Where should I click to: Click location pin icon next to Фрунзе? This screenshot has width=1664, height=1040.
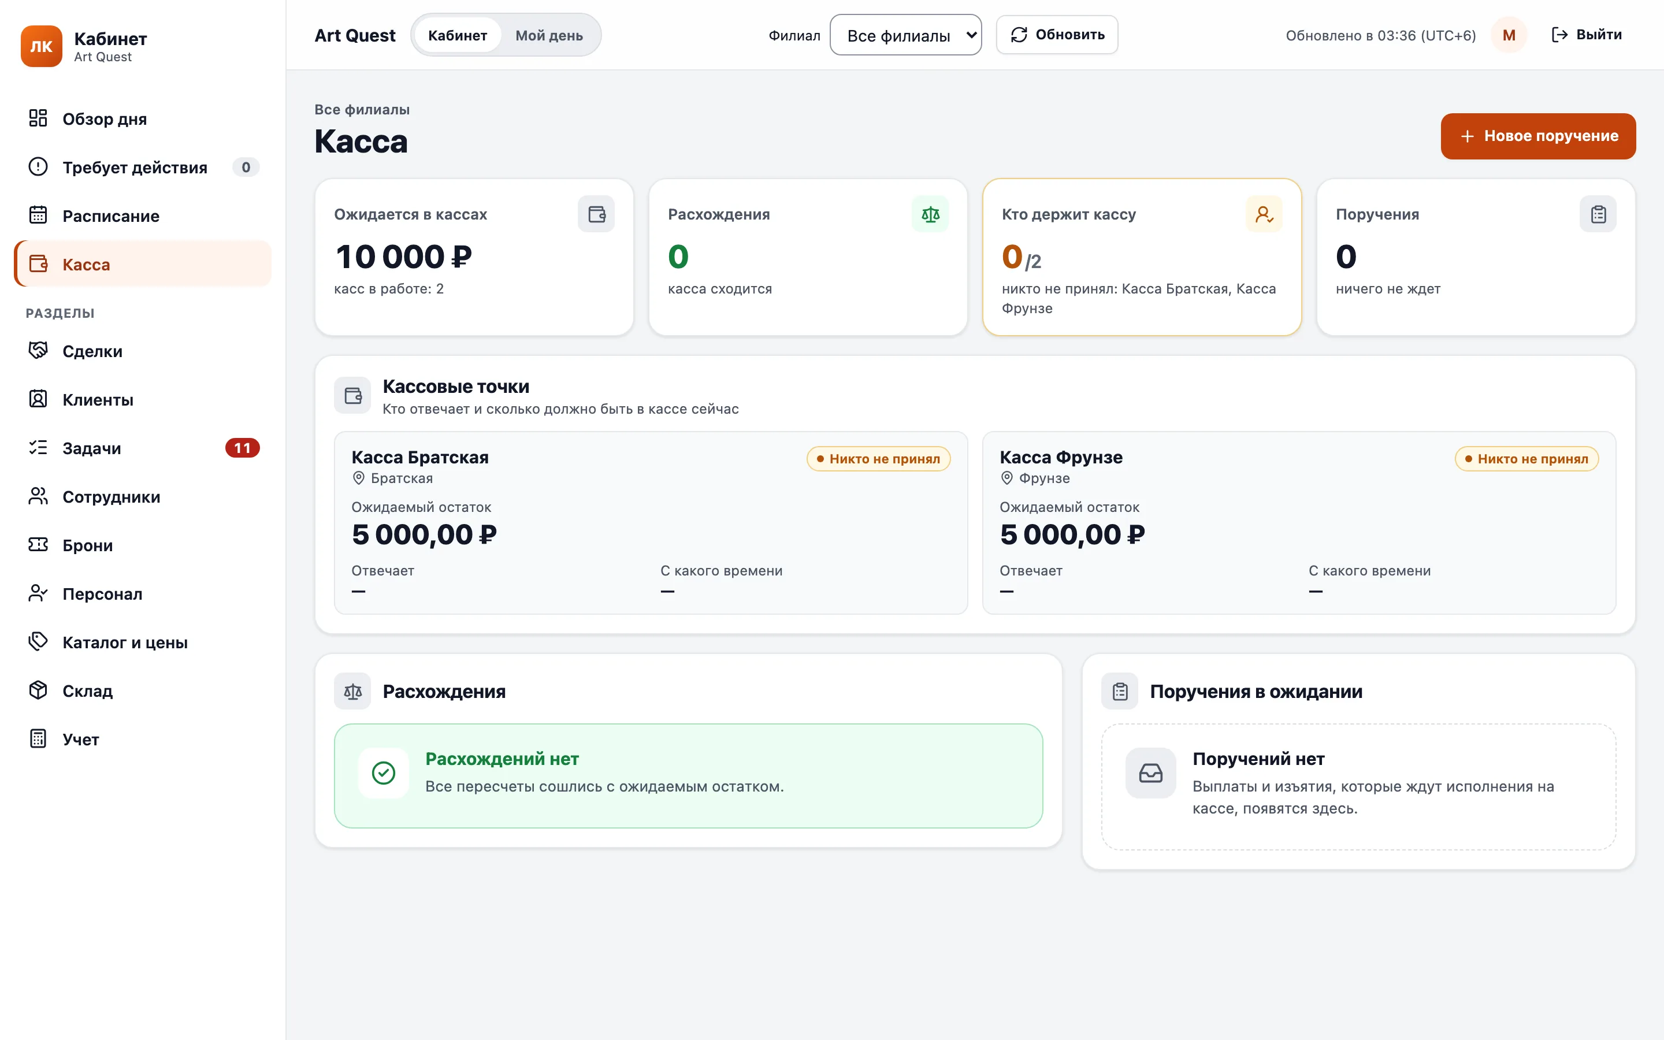tap(1006, 478)
